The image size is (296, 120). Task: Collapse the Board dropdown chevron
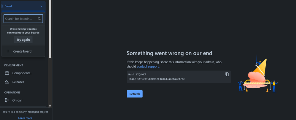click(x=41, y=6)
